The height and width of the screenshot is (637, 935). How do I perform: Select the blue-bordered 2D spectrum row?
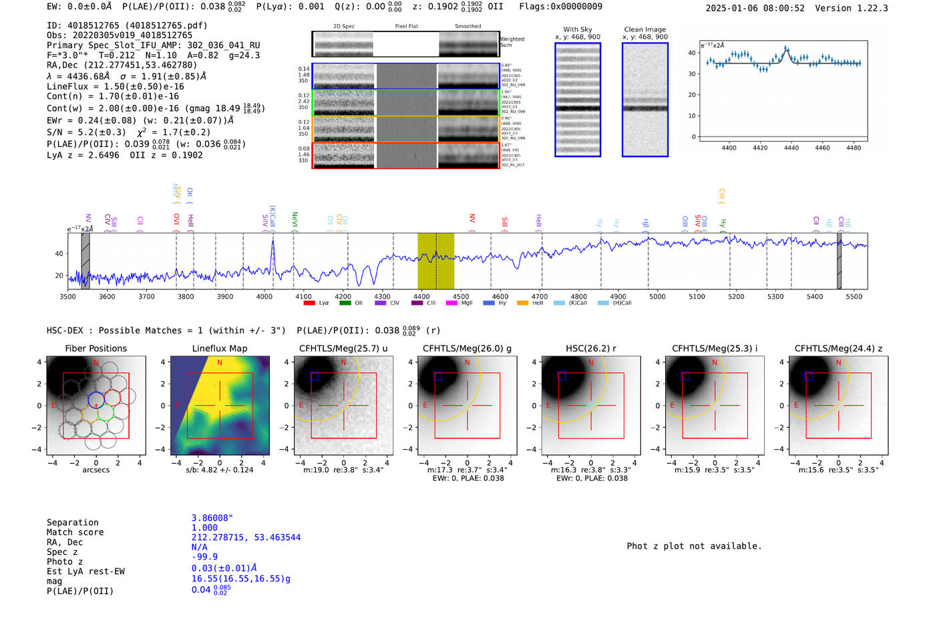[x=405, y=76]
